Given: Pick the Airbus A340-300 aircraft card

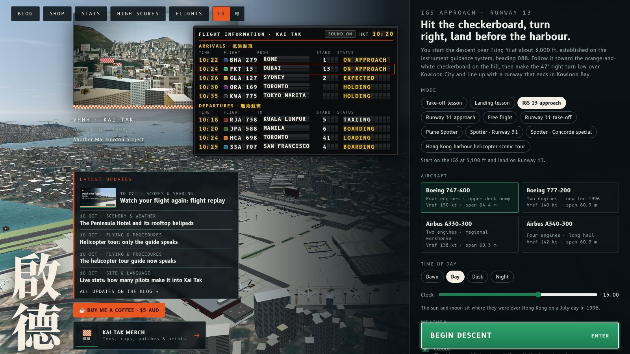Looking at the screenshot, I should click(570, 234).
